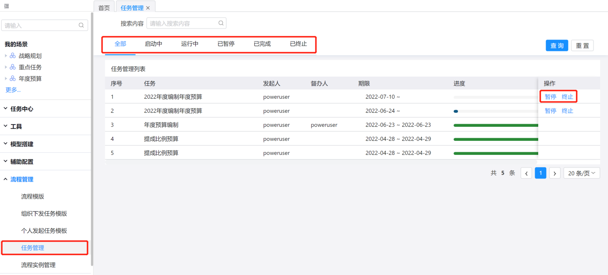Switch to the 运行中 status tab
The image size is (608, 275).
[190, 44]
